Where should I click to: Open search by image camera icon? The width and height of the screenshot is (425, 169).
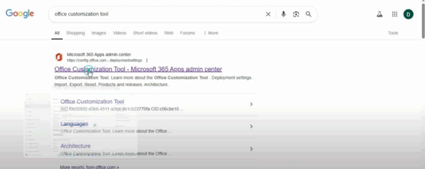point(296,14)
